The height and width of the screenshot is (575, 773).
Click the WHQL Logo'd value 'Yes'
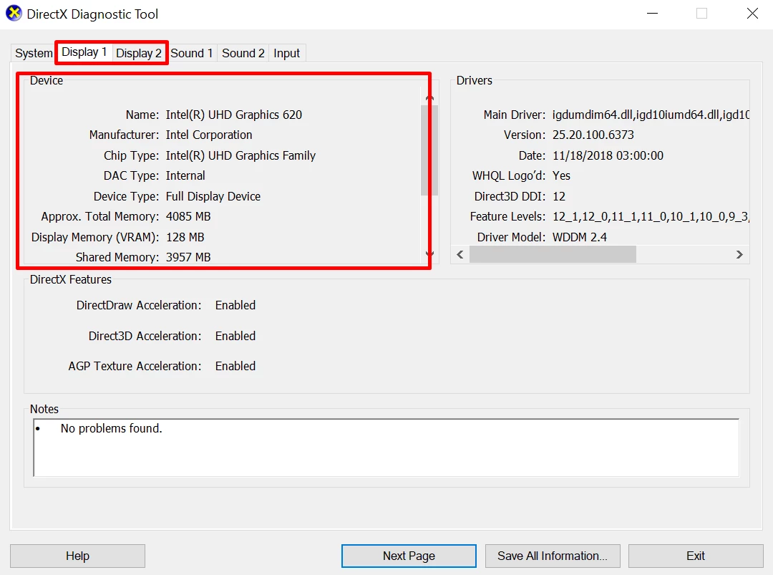pos(561,176)
